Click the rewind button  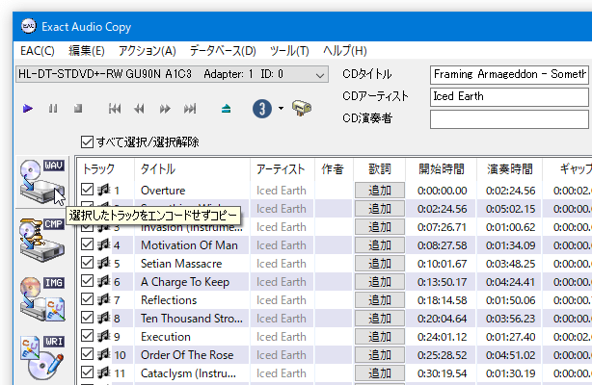click(139, 109)
